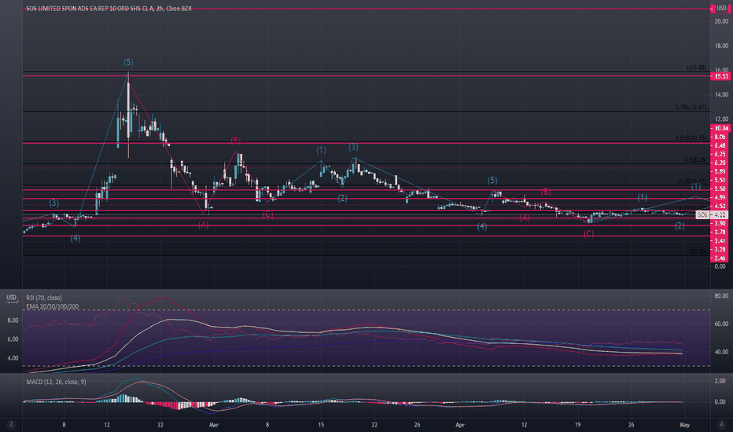Viewport: 733px width, 432px height.
Task: Click the 4.53 price level label
Action: pos(720,206)
